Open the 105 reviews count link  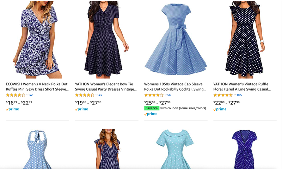coord(239,95)
